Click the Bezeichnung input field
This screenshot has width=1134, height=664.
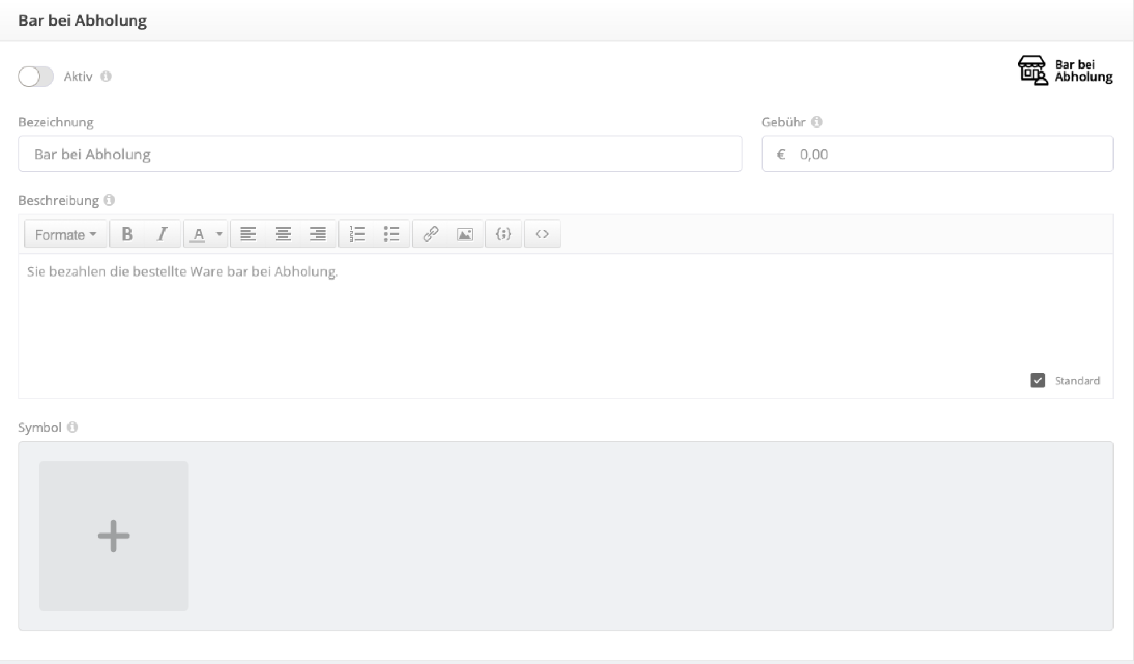tap(380, 154)
